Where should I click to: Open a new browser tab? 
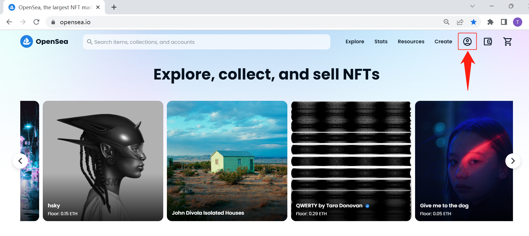click(x=114, y=7)
